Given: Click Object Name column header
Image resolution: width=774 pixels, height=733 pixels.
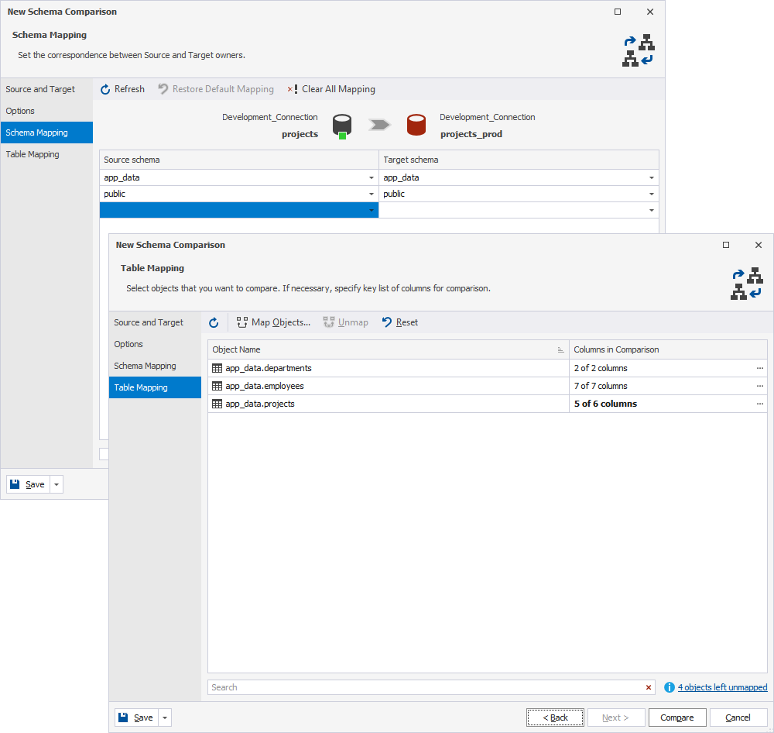Looking at the screenshot, I should tap(388, 350).
